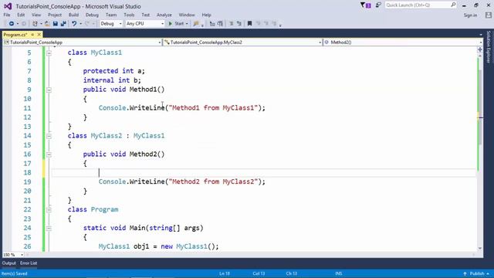This screenshot has height=278, width=494.
Task: Undo the last edit via toolbar arrow
Action: (x=74, y=24)
